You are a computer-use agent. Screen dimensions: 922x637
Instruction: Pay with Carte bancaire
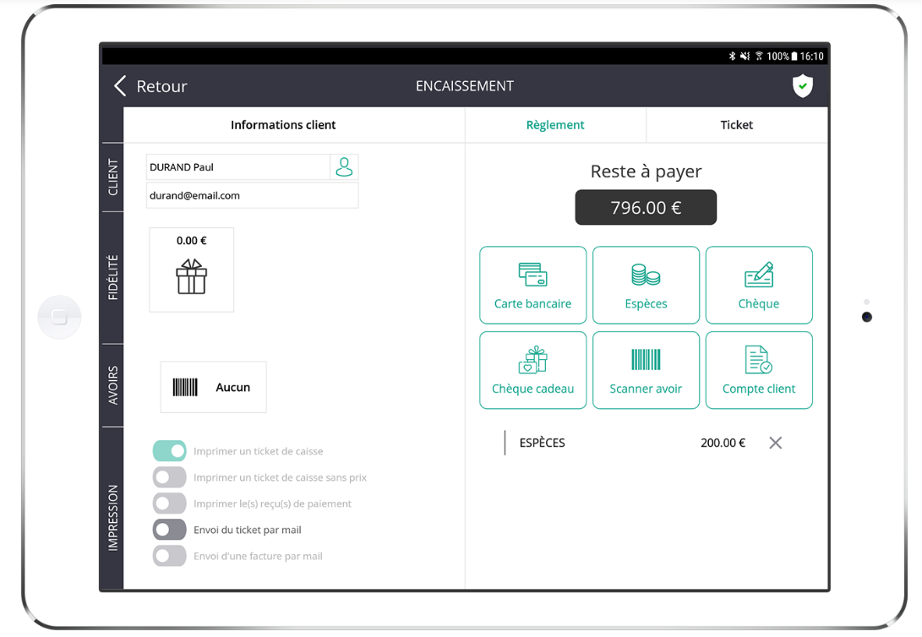pos(532,285)
